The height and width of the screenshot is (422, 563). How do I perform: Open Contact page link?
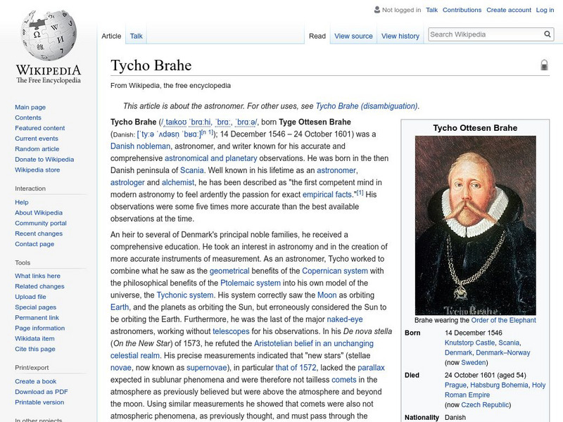coord(34,243)
